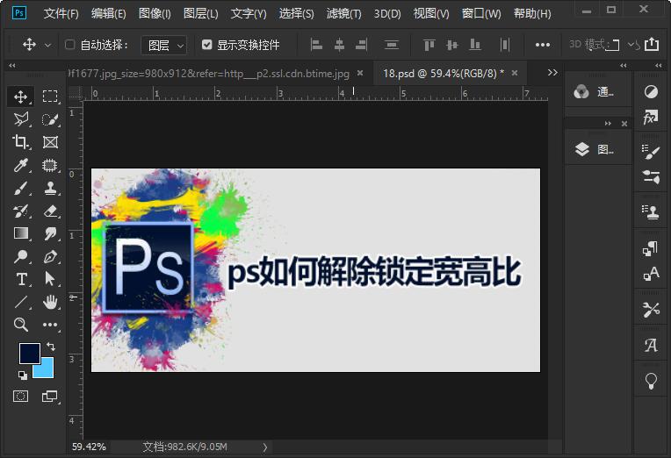Select the Eyedropper tool
This screenshot has width=671, height=458.
[x=20, y=165]
